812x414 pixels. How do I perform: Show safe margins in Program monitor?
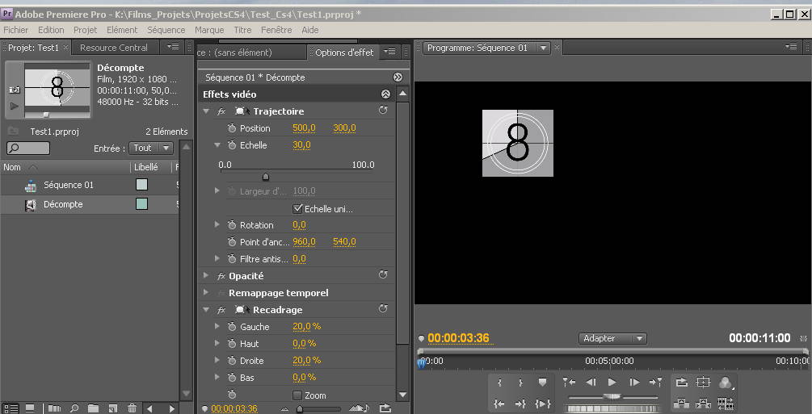(703, 383)
